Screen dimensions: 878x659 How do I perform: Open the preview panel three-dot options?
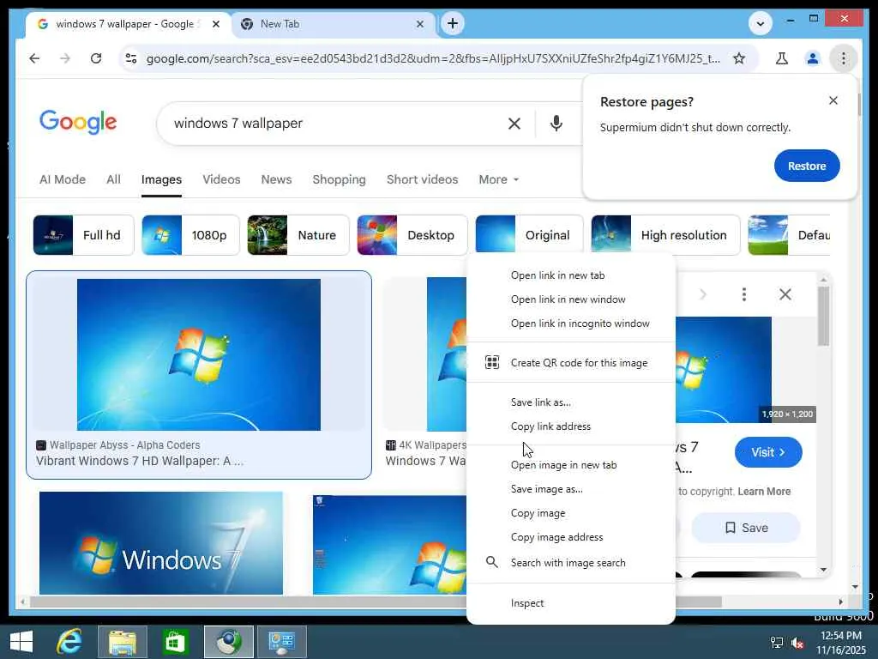743,294
